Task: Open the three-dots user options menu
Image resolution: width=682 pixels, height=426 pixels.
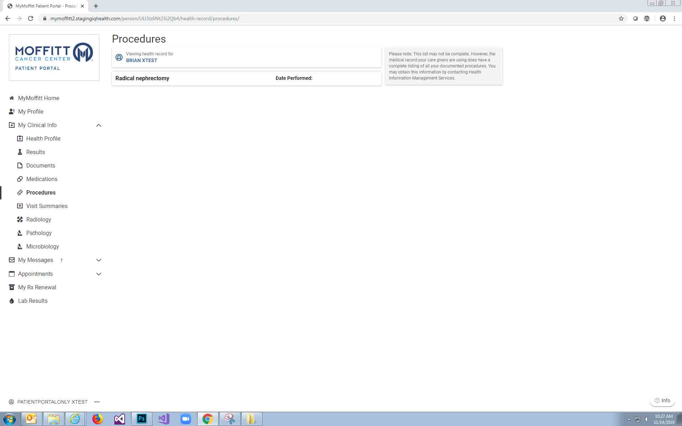Action: point(97,402)
